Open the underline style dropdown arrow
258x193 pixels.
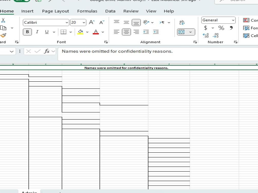coord(54,32)
